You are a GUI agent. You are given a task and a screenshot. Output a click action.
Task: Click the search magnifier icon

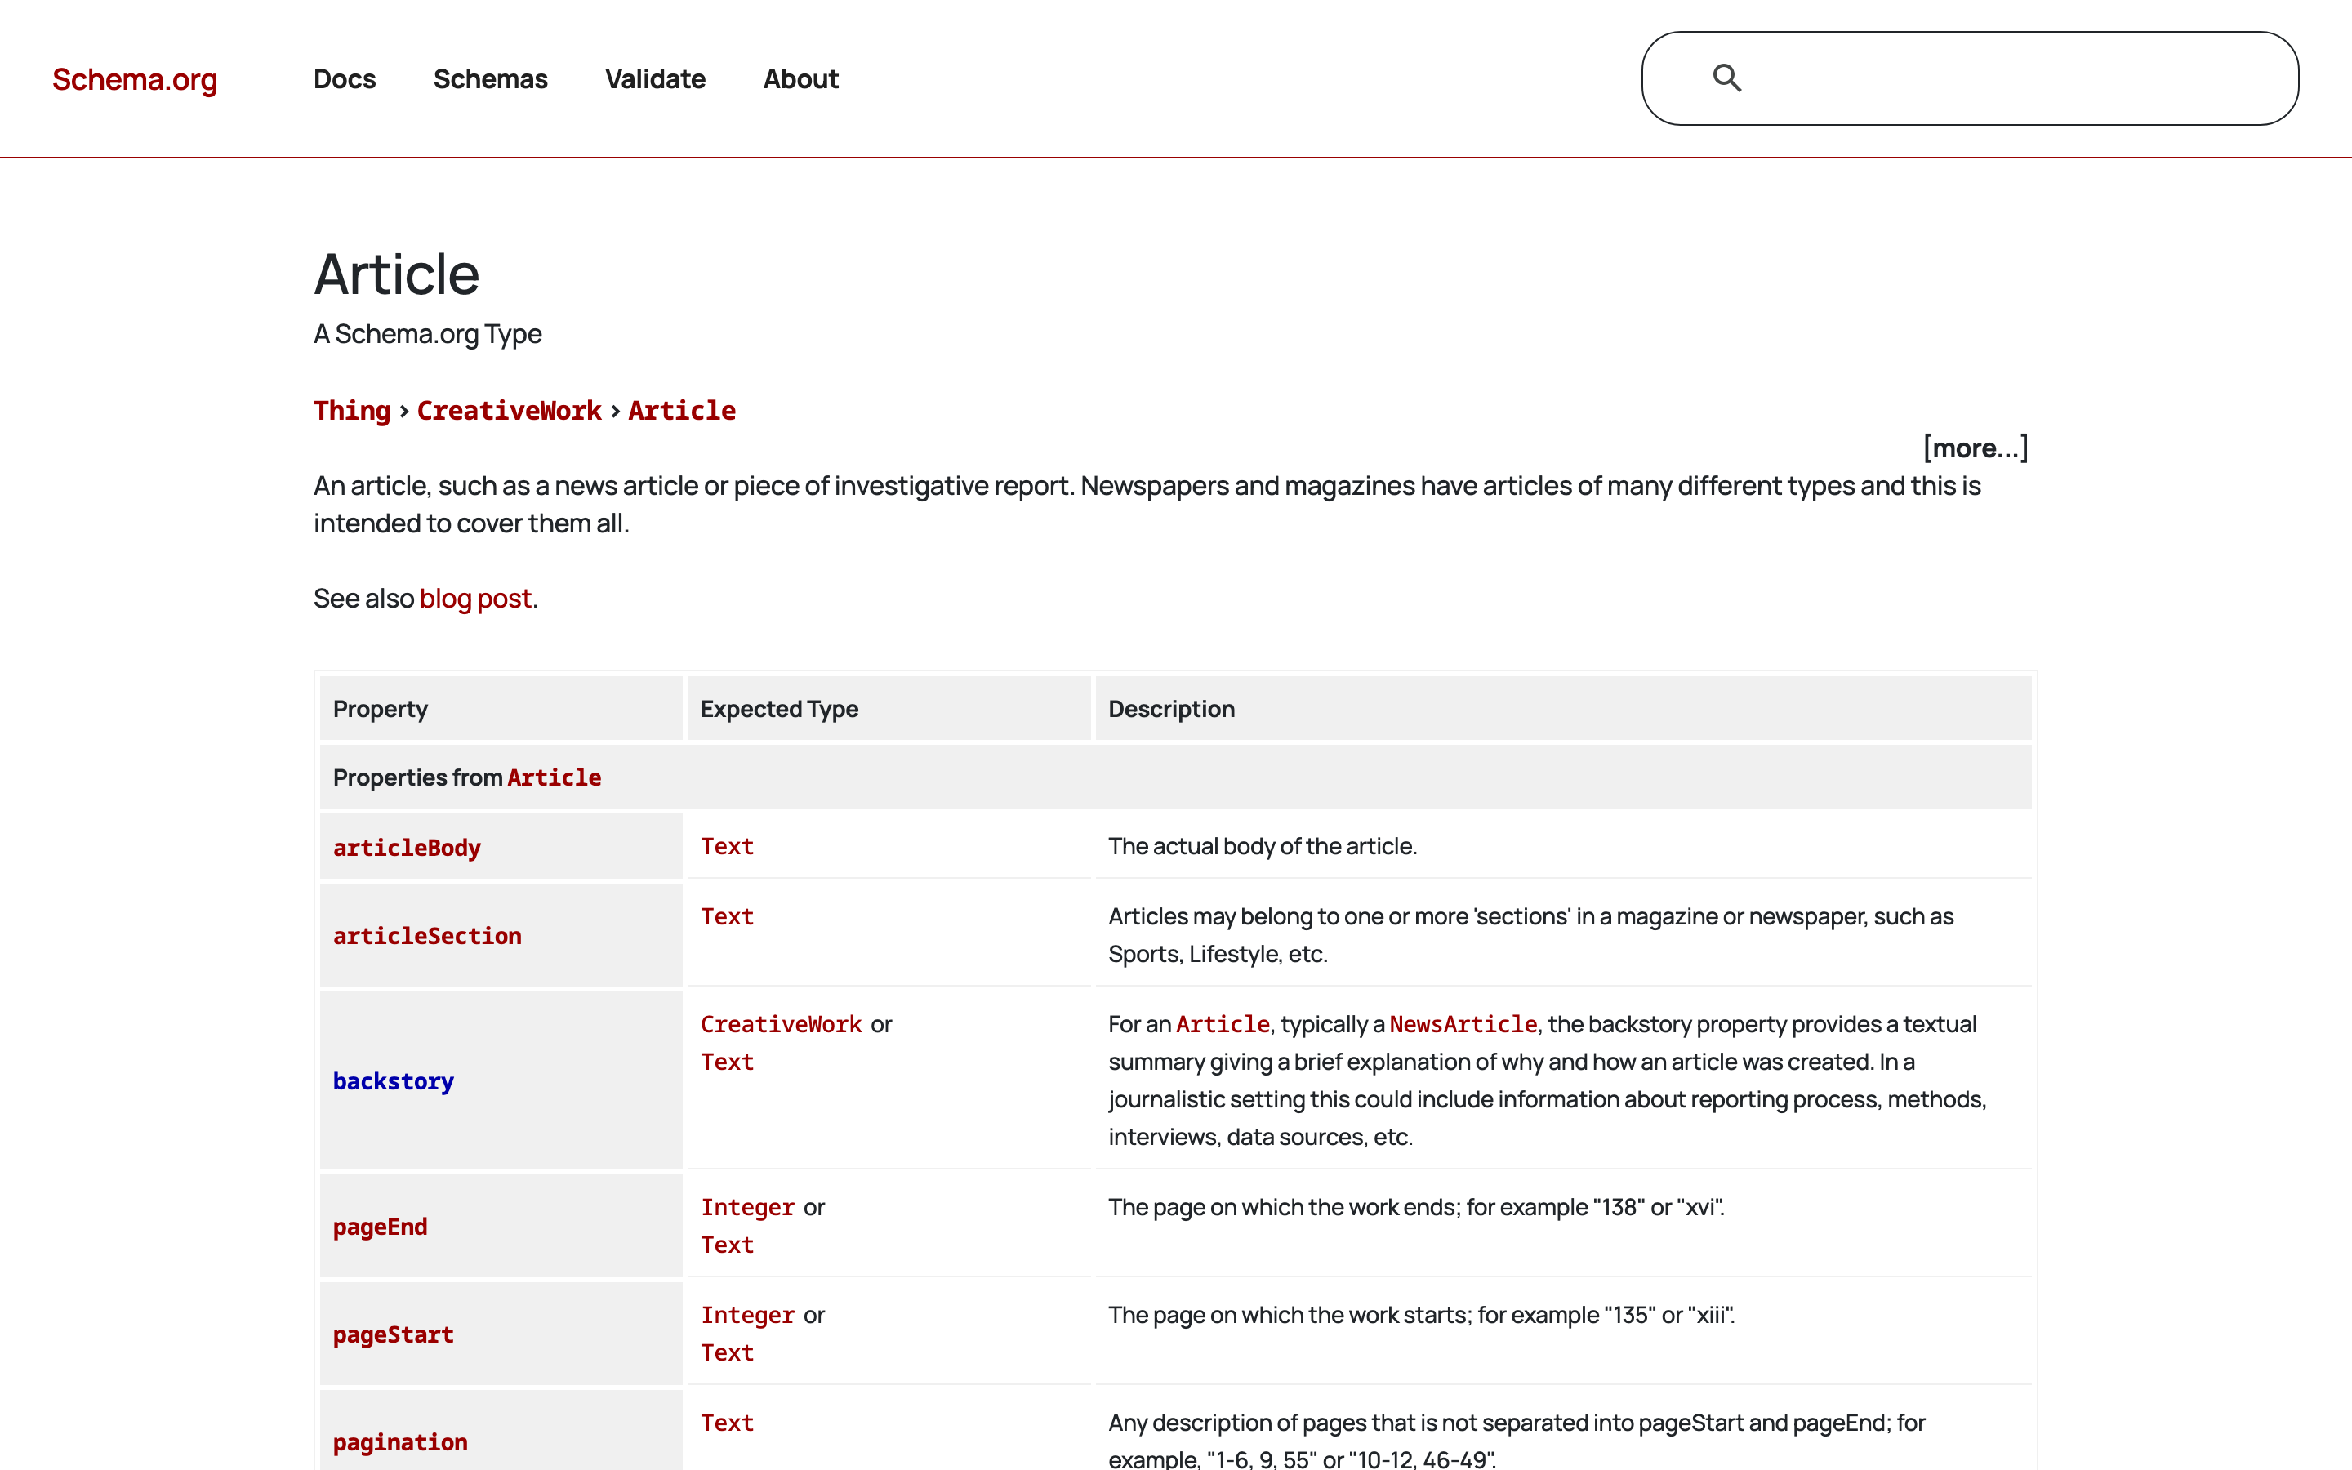1726,78
